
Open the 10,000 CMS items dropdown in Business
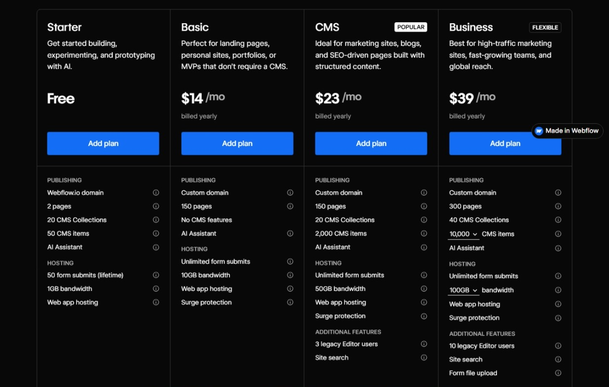[x=463, y=234]
